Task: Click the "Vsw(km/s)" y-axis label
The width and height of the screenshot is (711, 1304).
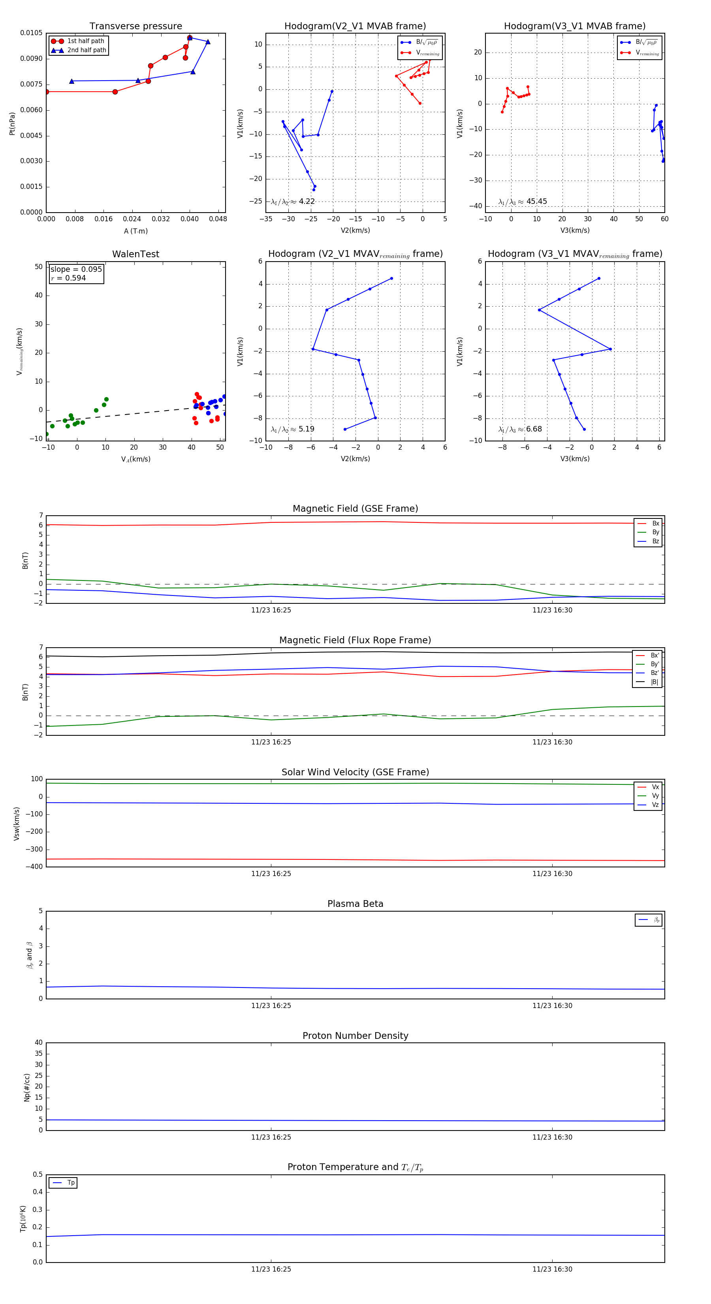Action: pyautogui.click(x=17, y=823)
